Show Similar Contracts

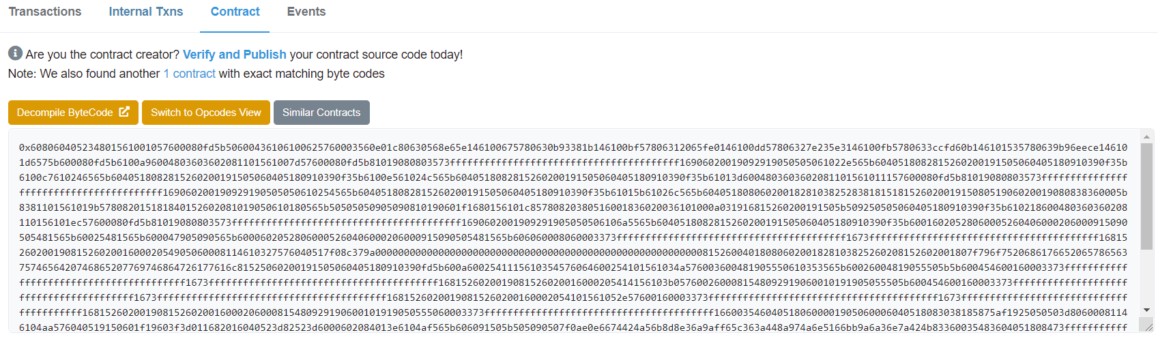click(x=321, y=113)
